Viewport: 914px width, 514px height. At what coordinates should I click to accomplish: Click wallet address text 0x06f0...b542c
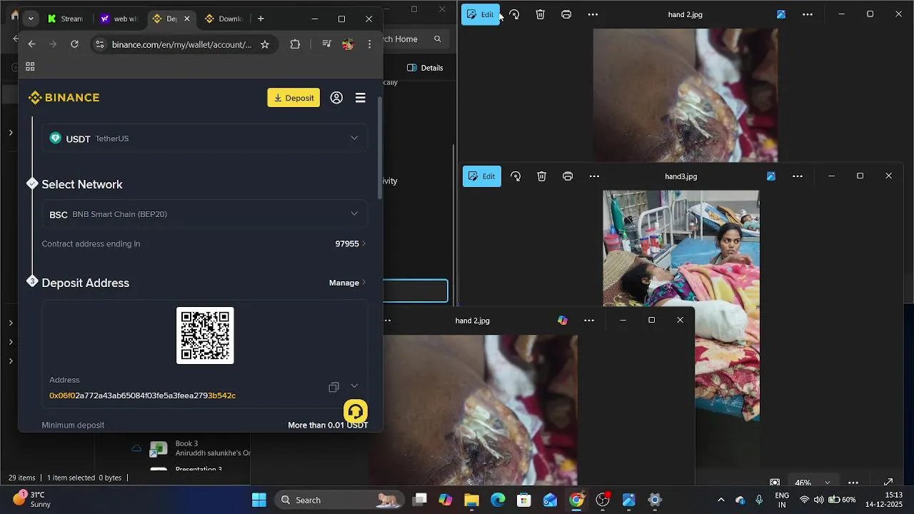(x=142, y=395)
